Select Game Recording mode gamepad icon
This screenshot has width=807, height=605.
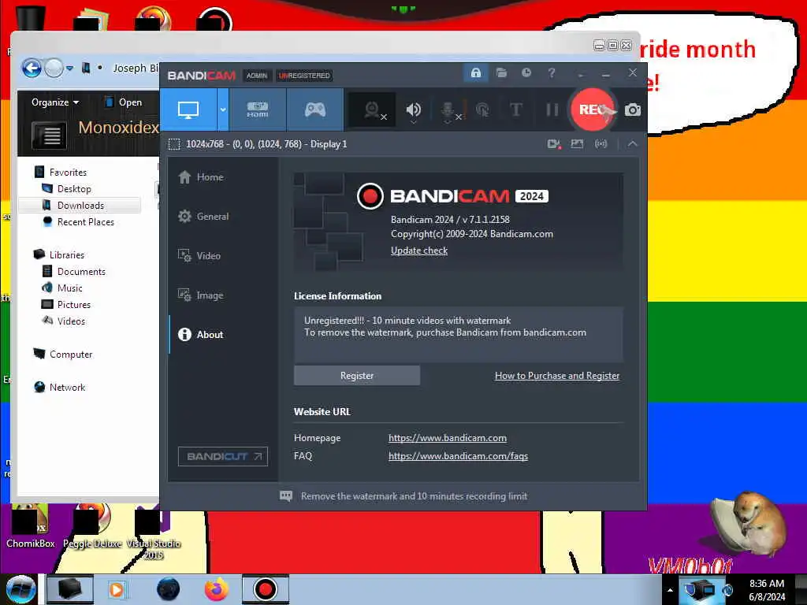click(x=315, y=109)
